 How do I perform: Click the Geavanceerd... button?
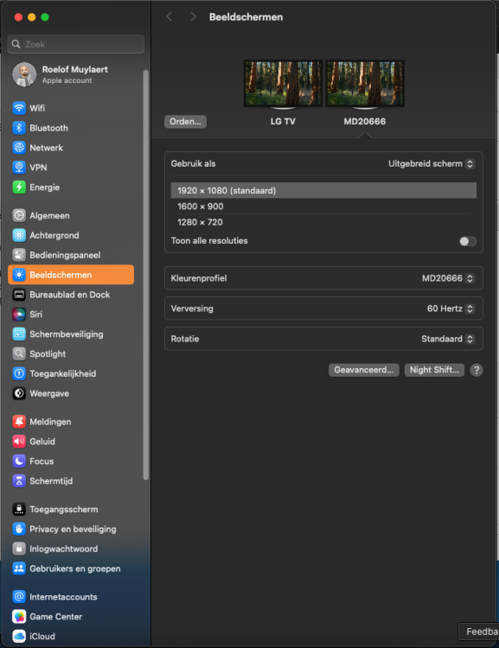[x=364, y=370]
